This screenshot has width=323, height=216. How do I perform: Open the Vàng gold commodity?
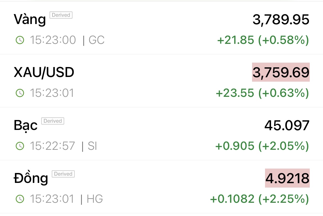(x=30, y=20)
